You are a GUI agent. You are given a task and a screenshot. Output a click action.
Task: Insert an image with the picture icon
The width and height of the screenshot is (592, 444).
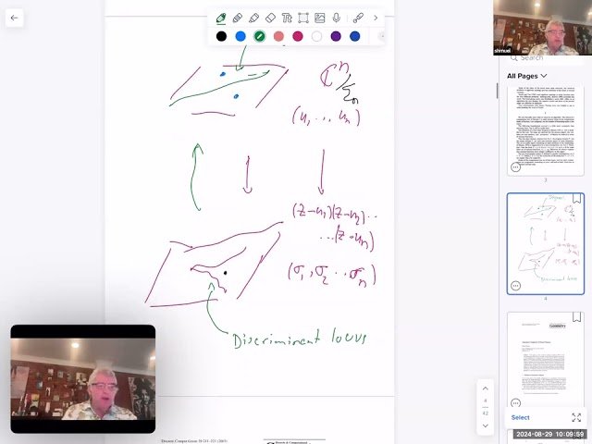tap(319, 18)
